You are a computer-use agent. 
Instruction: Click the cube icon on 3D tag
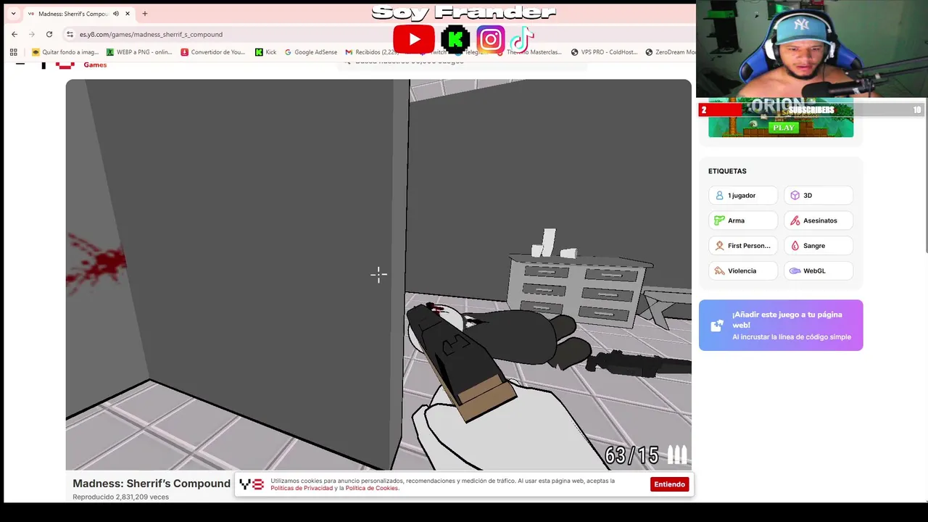pos(795,196)
